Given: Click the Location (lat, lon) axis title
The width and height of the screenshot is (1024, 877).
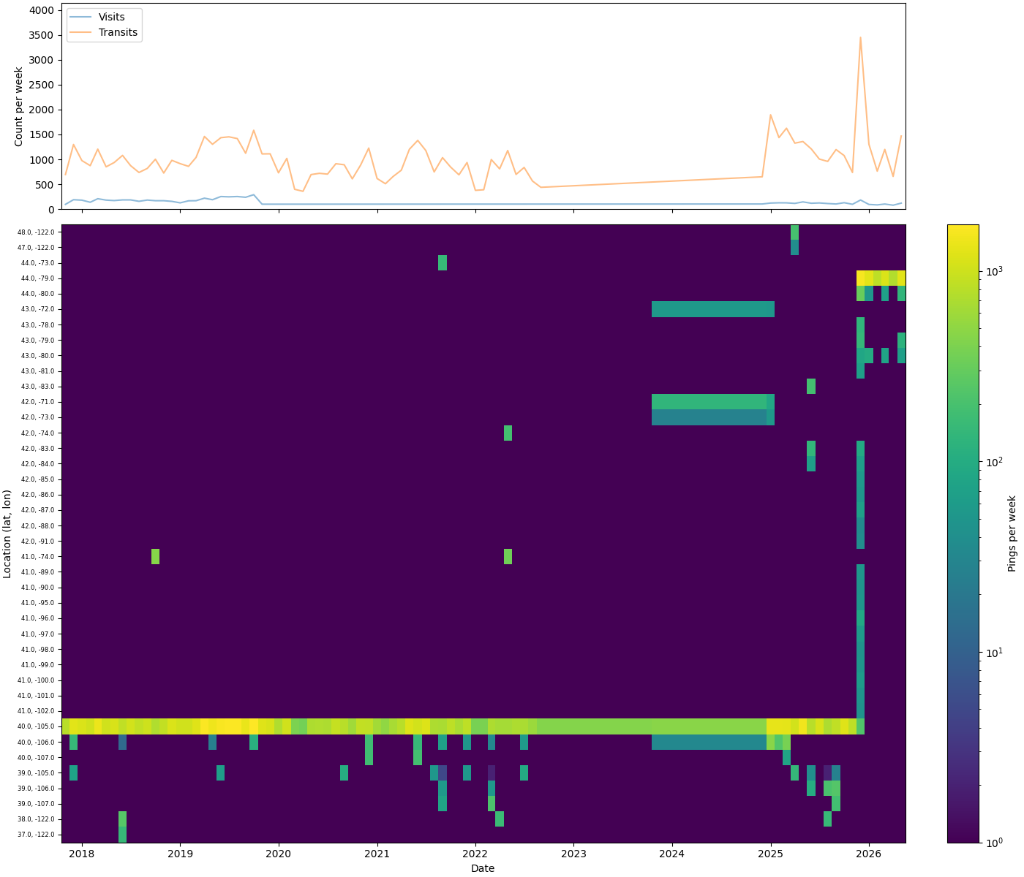Looking at the screenshot, I should click(7, 534).
